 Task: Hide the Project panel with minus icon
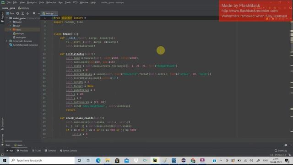[x=38, y=13]
